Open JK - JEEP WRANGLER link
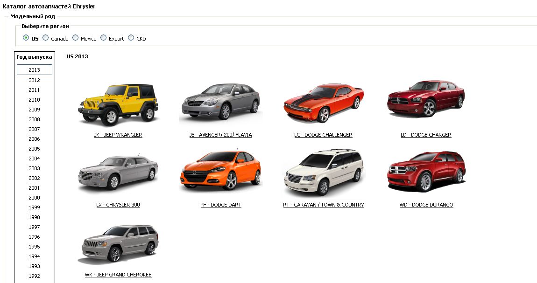Viewport: 537px width, 283px height. tap(118, 135)
